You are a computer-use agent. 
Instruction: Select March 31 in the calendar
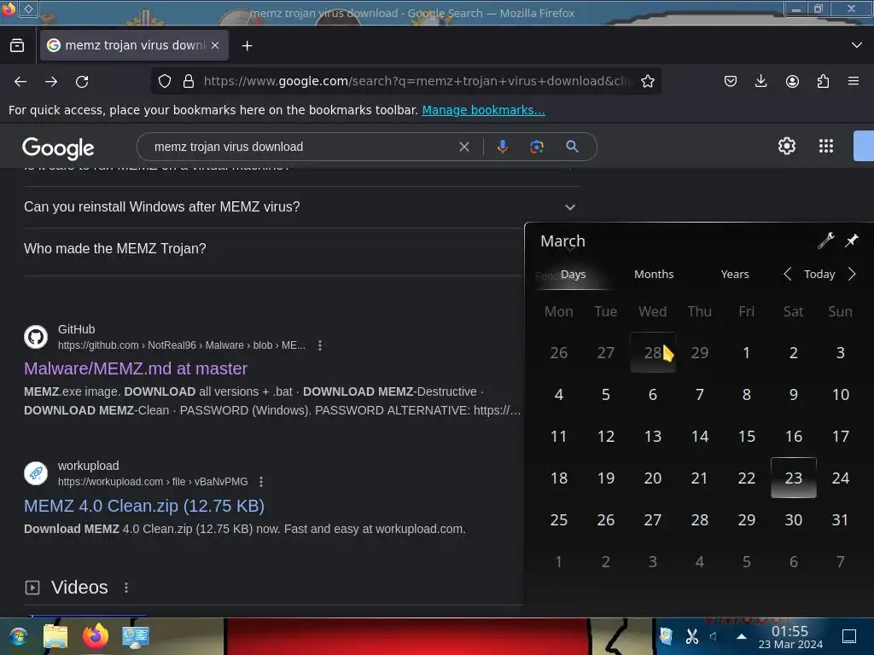pyautogui.click(x=840, y=519)
